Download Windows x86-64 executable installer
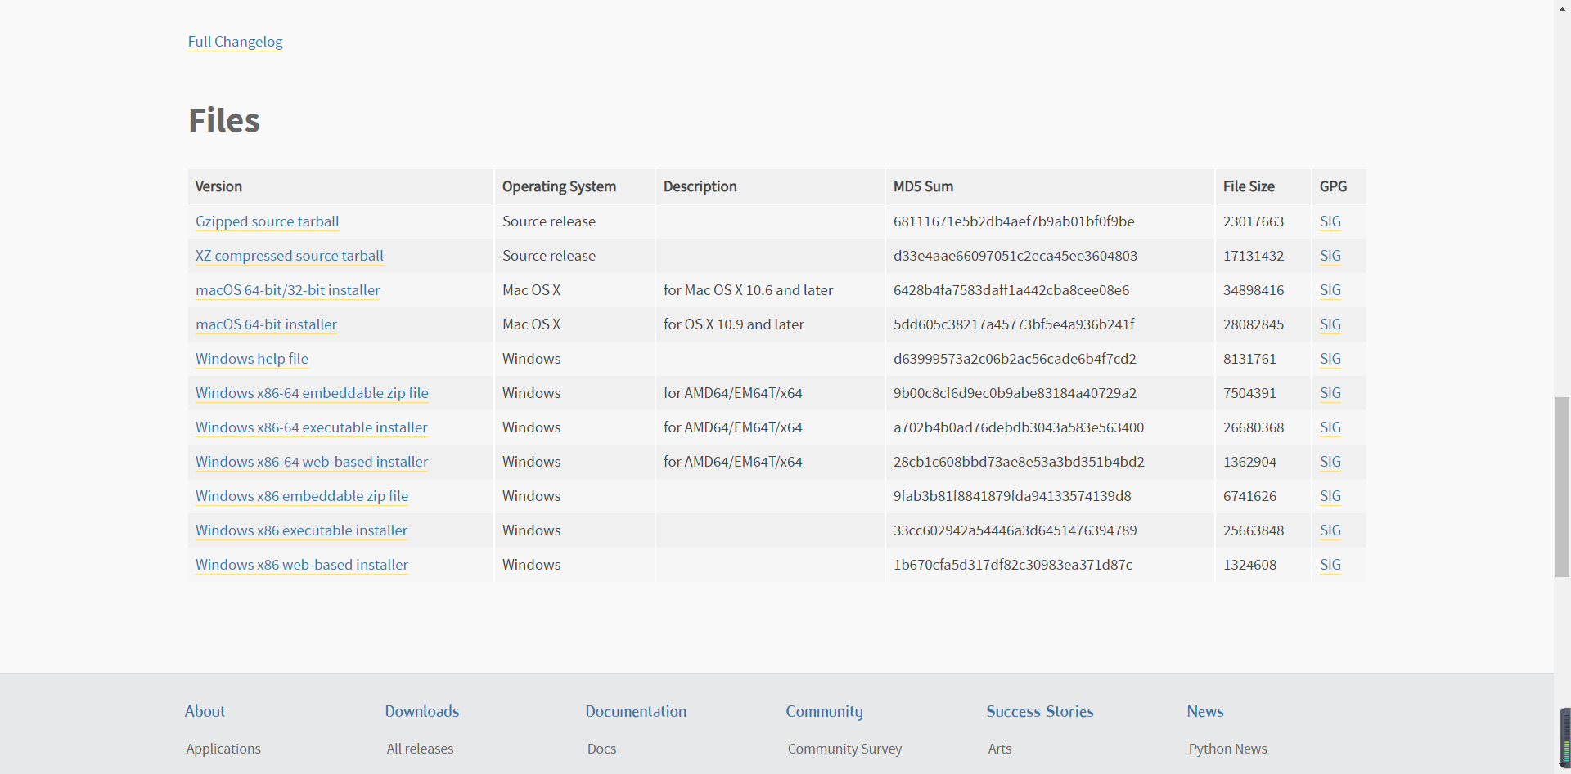The width and height of the screenshot is (1571, 774). tap(311, 427)
